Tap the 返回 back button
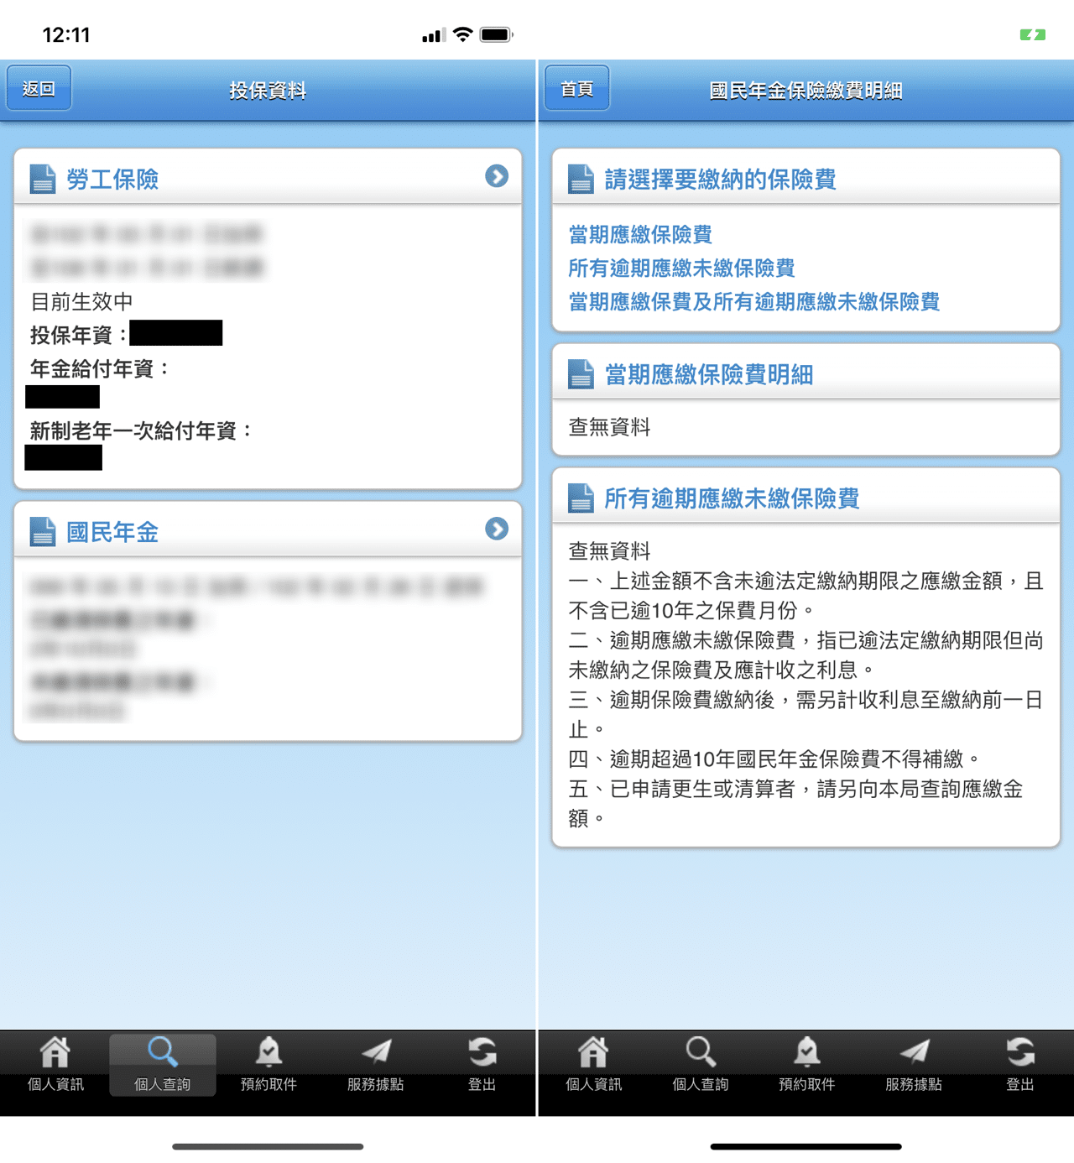 pos(39,88)
